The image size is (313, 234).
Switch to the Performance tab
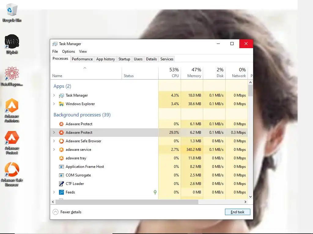[82, 59]
